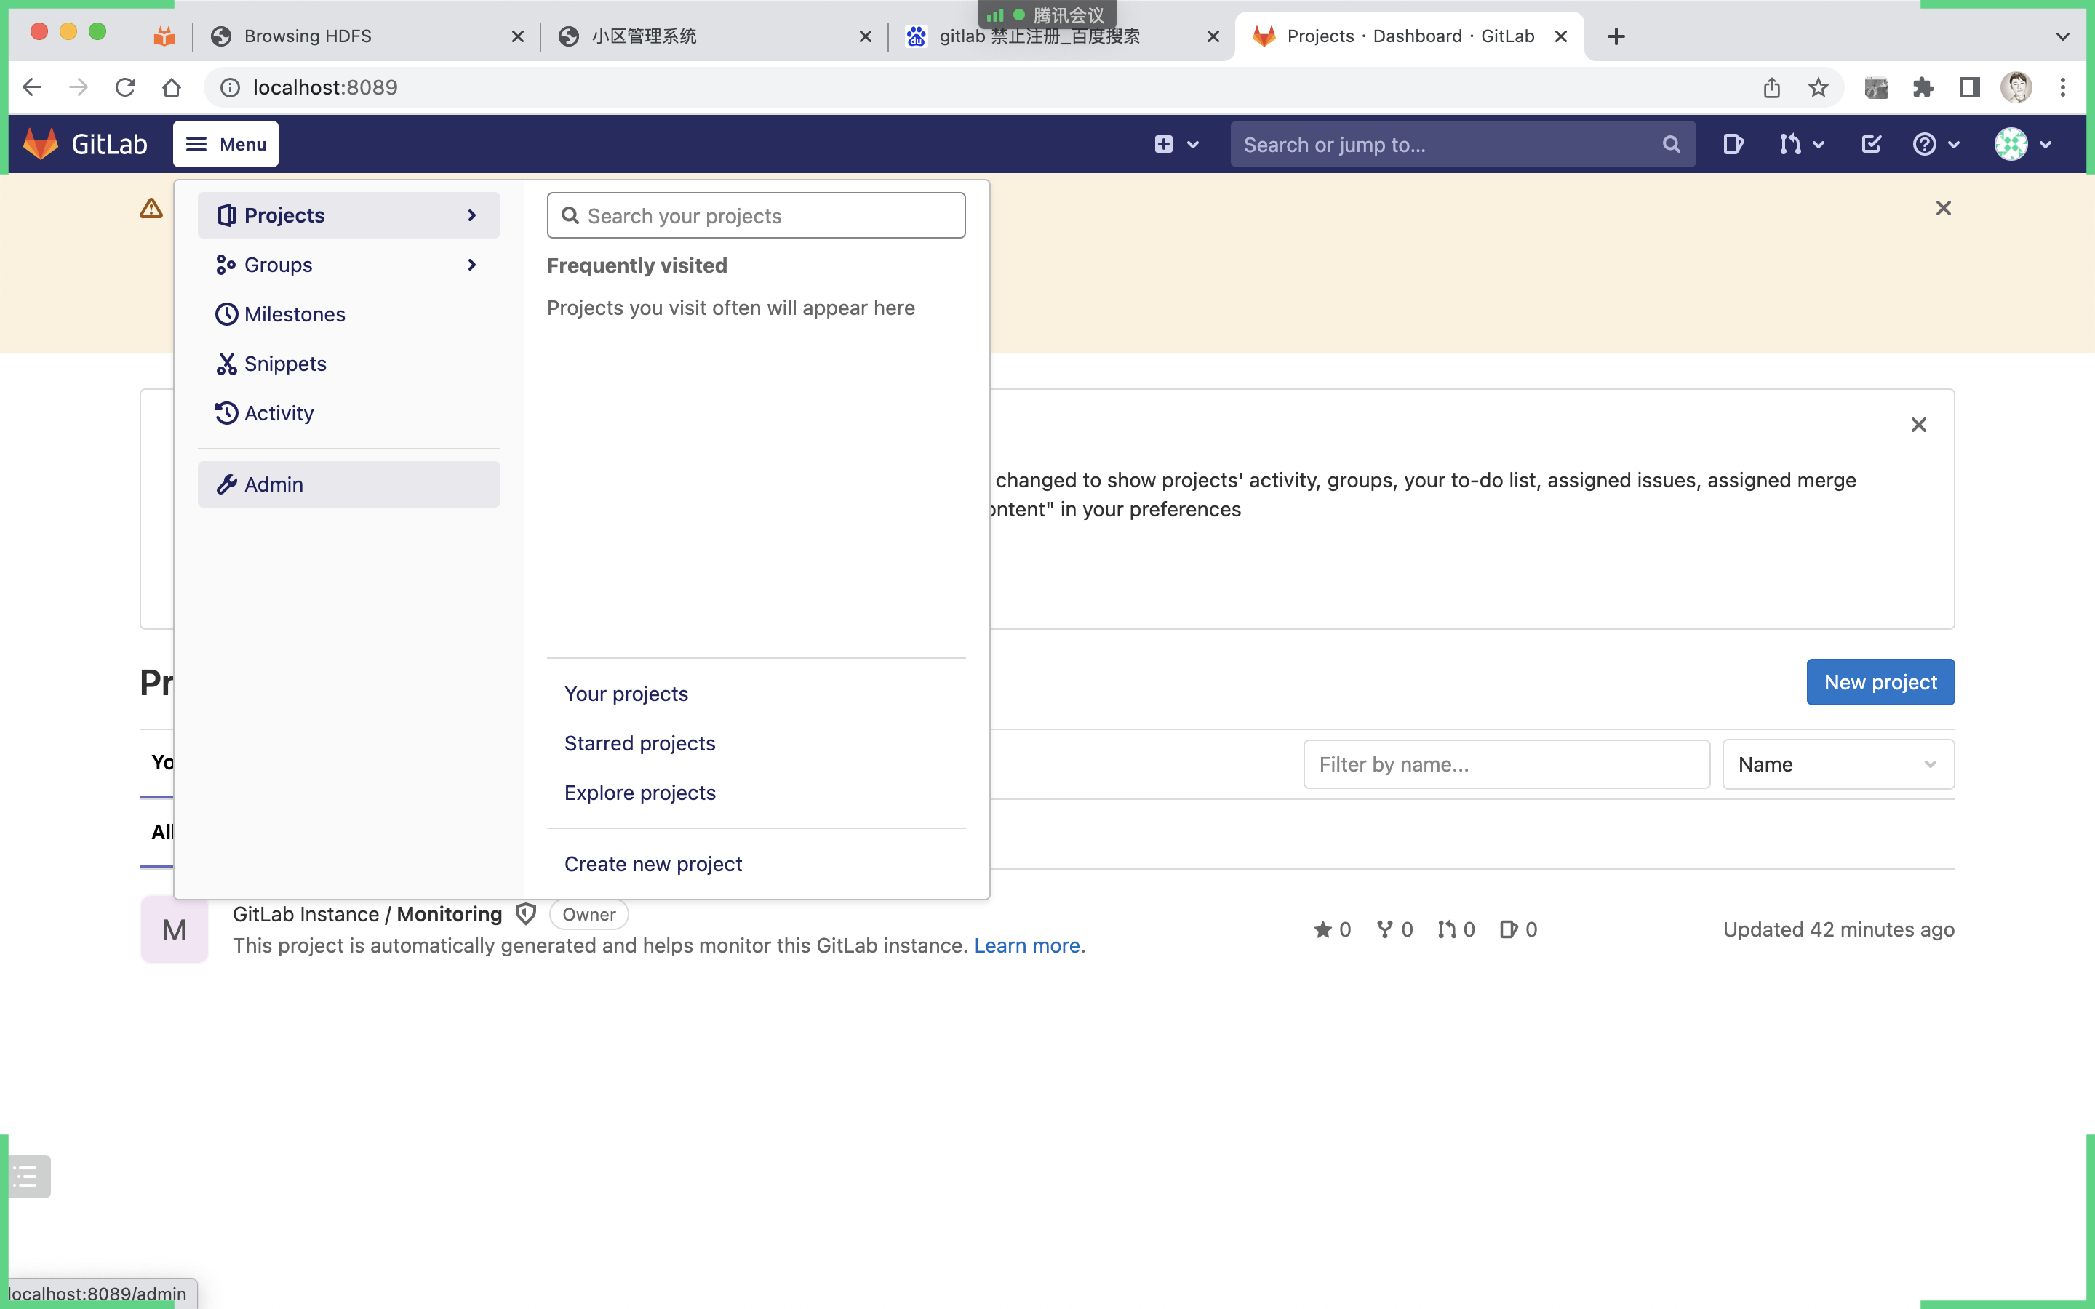Switch to the Browsing HDFS tab
Screen dimensions: 2095x1309
[308, 36]
